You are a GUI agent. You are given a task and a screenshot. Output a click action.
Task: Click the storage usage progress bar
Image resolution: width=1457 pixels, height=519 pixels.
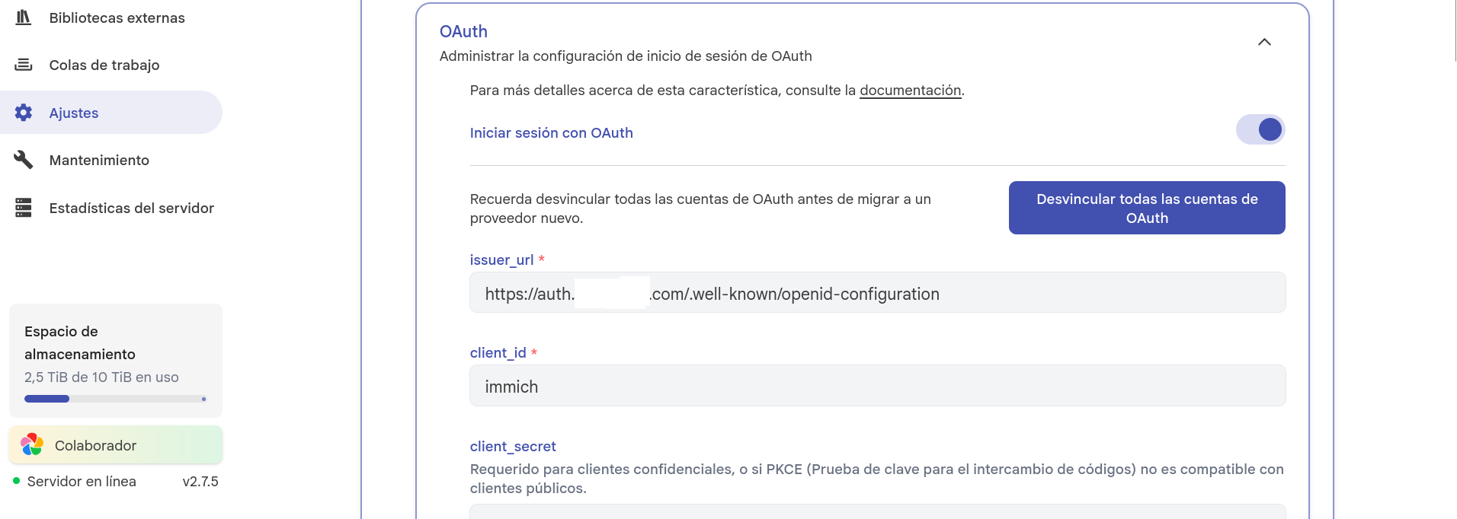point(116,399)
